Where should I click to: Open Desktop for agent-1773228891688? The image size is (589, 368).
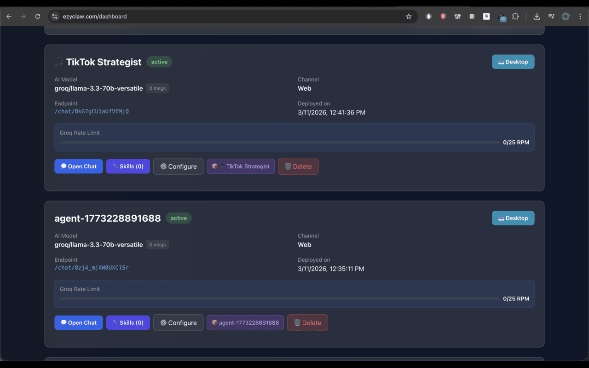[513, 218]
